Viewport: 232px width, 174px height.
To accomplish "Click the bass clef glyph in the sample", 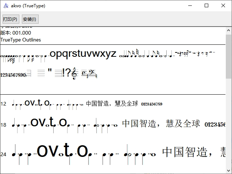I will point(89,74).
